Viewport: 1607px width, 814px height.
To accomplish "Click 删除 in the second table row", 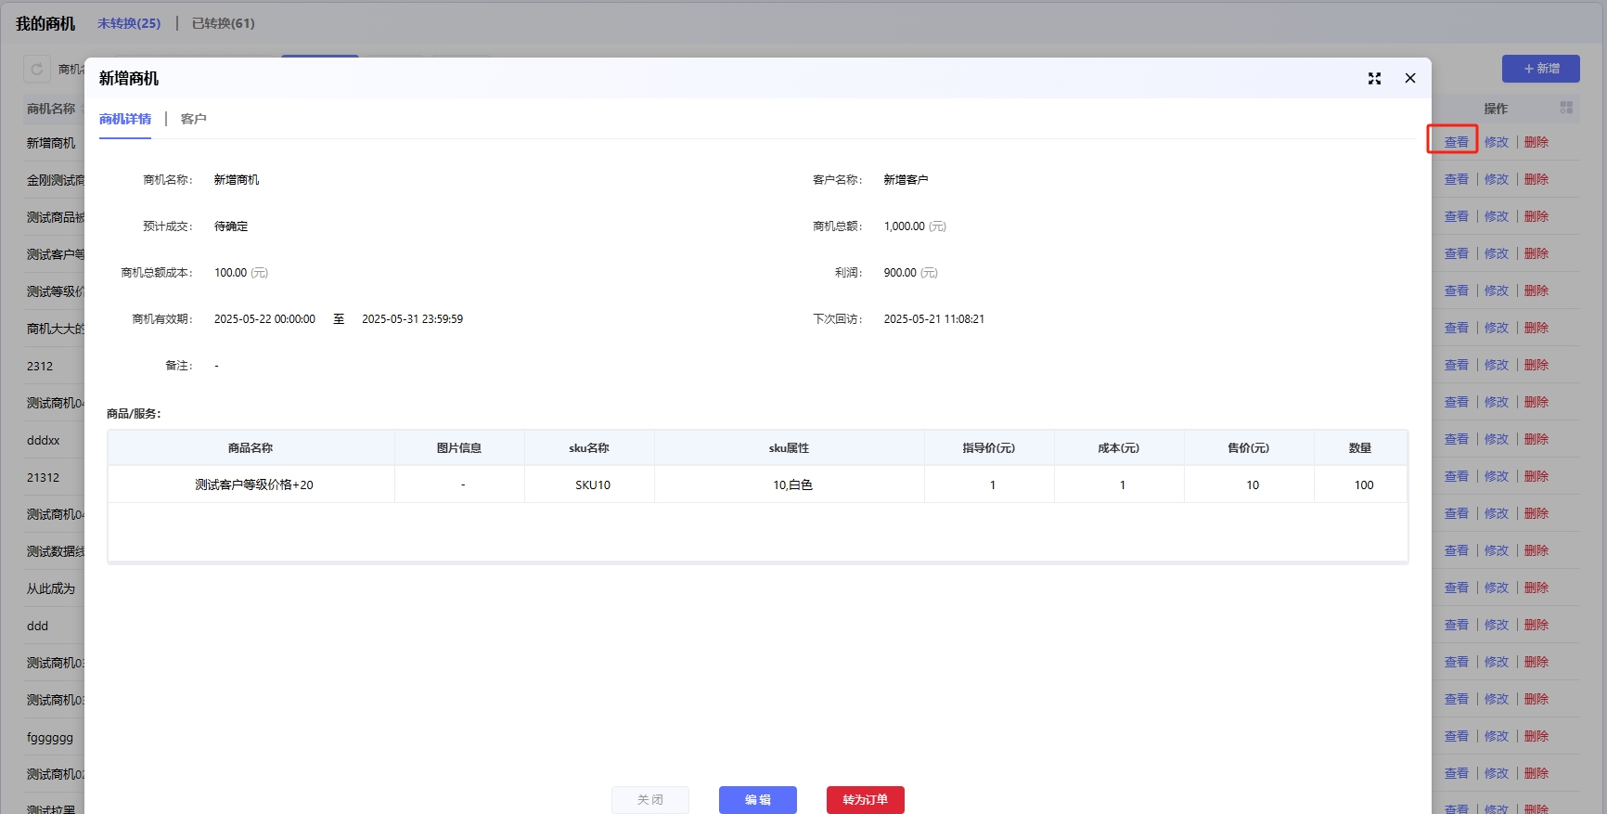I will (x=1536, y=179).
